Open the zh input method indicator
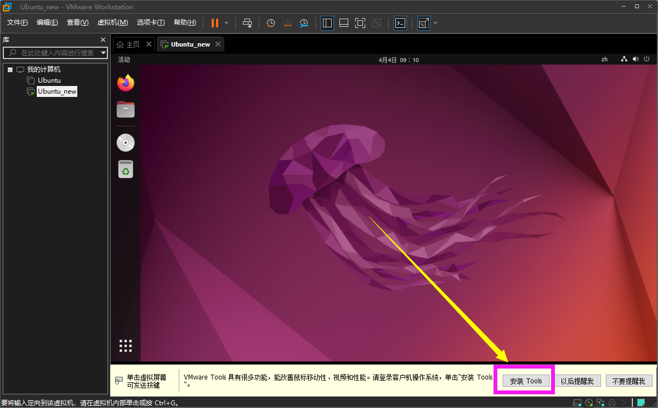658x408 pixels. tap(604, 59)
